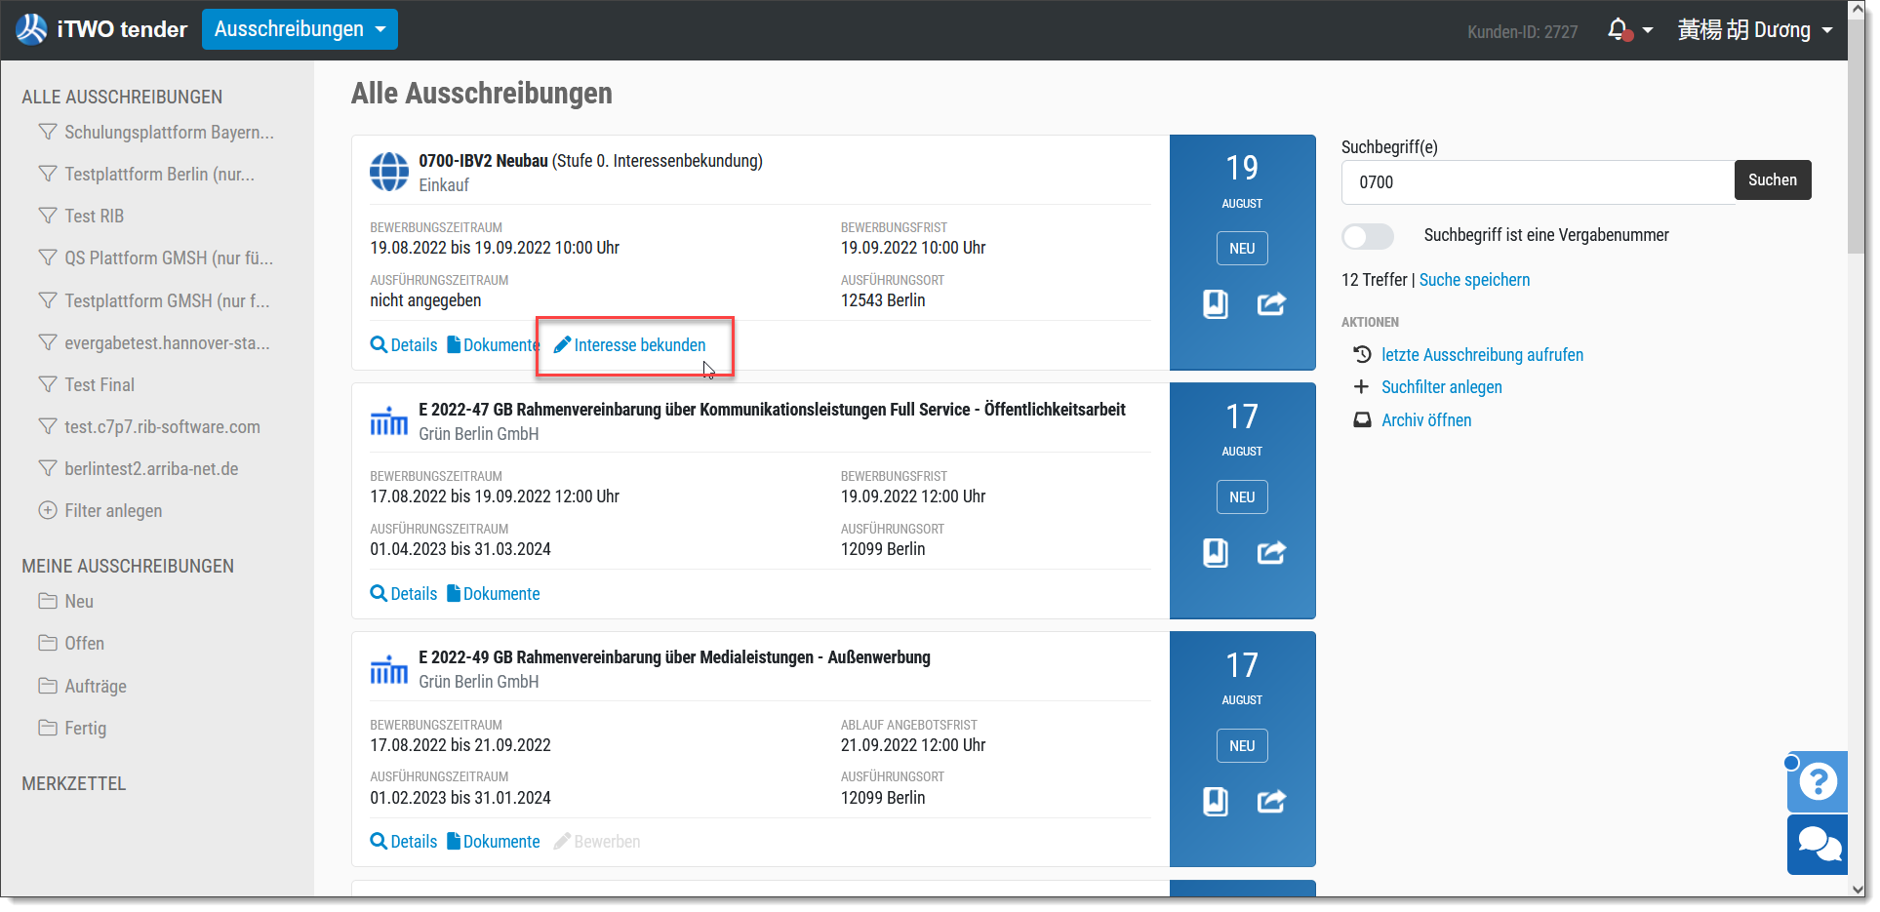The width and height of the screenshot is (1880, 912).
Task: Click the history icon beside letzte Ausschreibung
Action: pos(1362,354)
